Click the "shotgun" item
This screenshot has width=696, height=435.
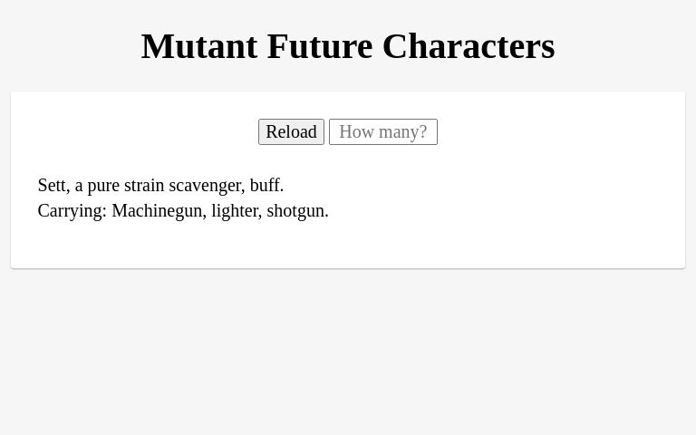[x=296, y=211]
